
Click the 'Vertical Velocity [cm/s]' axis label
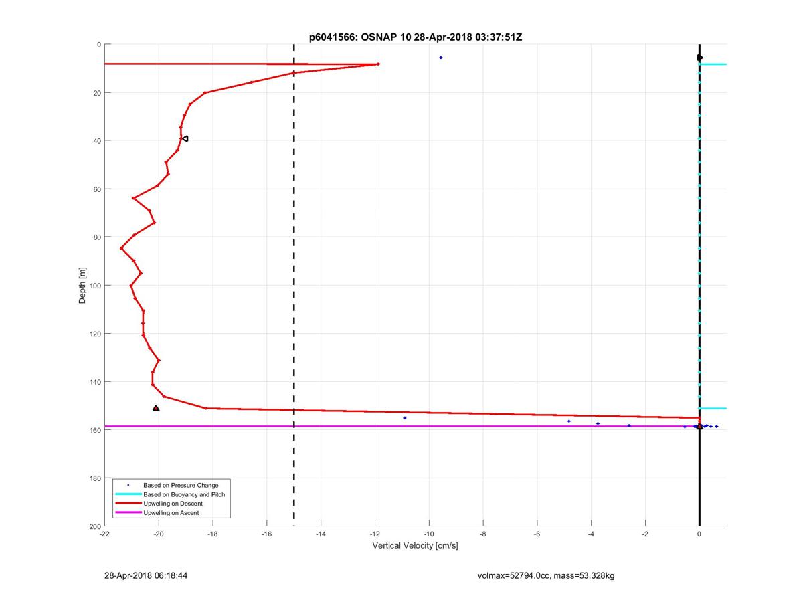click(x=415, y=546)
